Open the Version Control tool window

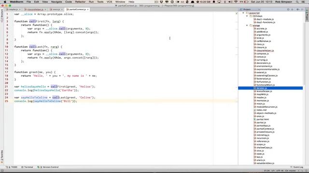click(x=48, y=167)
